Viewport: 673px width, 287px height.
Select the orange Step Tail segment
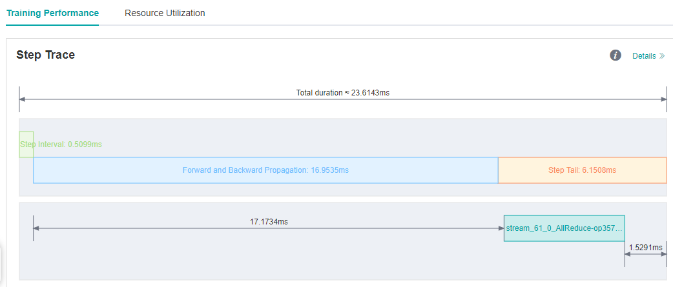click(582, 170)
